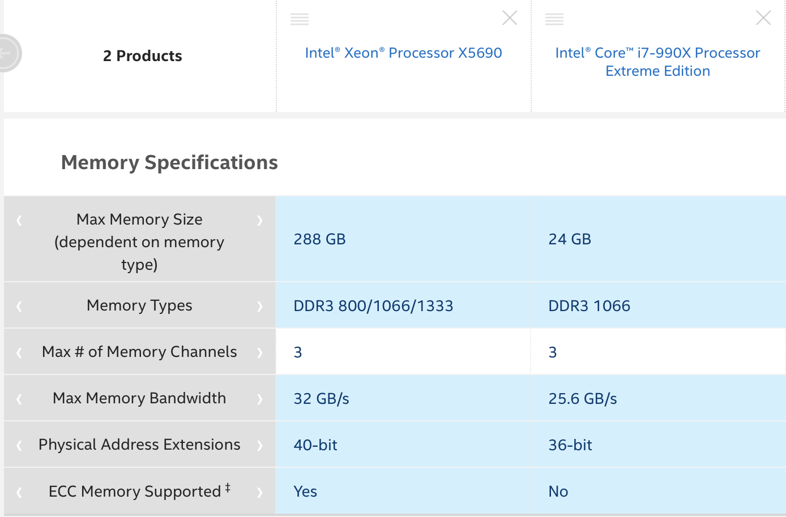Click left chevron on ECC Memory Supported row
The width and height of the screenshot is (786, 517).
tap(19, 492)
